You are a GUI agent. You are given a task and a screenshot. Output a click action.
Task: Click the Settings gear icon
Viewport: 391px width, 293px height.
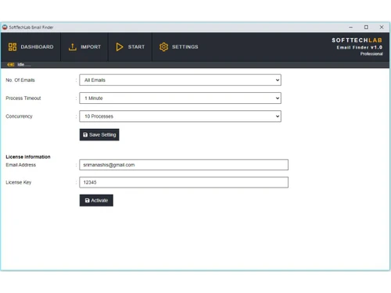[163, 47]
